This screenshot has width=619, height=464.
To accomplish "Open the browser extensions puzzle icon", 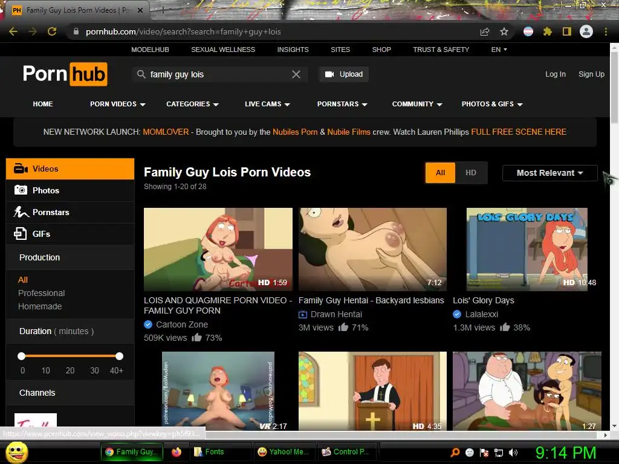I will pyautogui.click(x=548, y=31).
